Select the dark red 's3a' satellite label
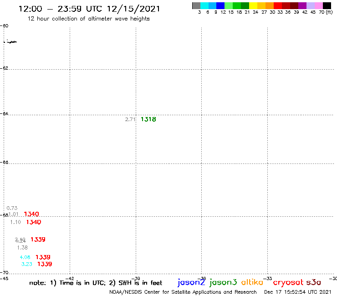The width and height of the screenshot is (337, 296). pos(314,282)
